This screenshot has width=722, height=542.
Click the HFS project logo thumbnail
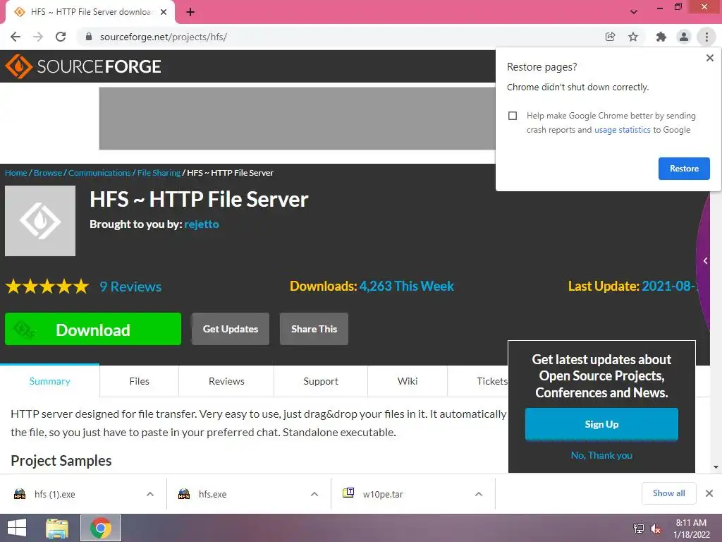[40, 221]
